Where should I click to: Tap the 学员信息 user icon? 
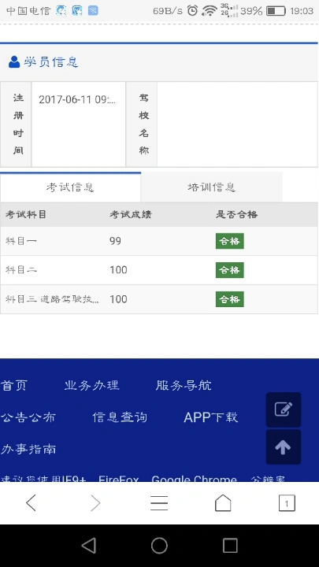click(14, 62)
